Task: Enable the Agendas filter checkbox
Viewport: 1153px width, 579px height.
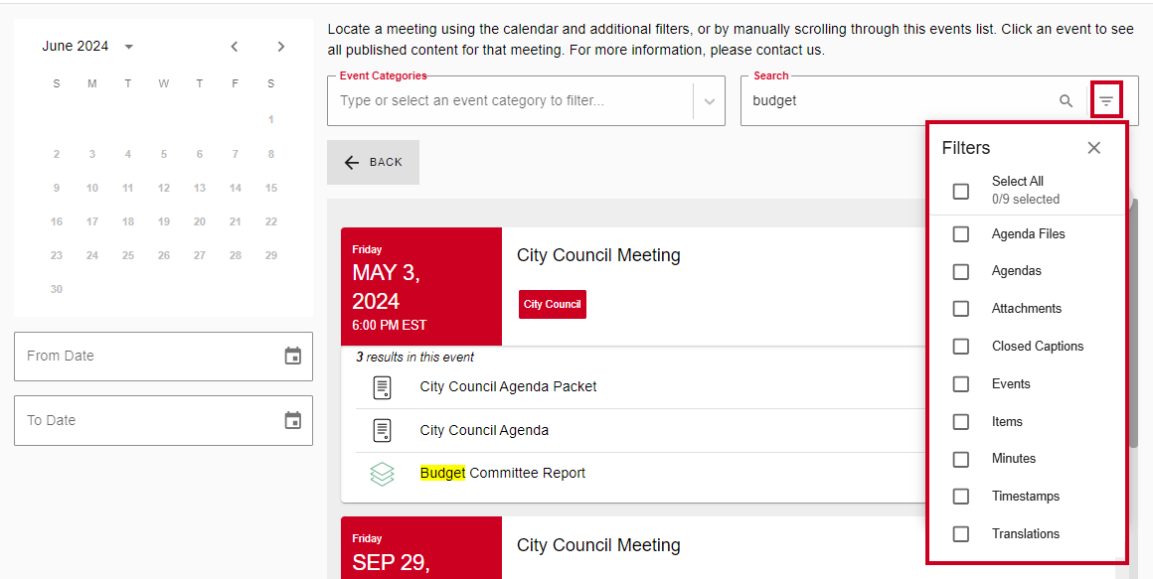Action: [960, 271]
